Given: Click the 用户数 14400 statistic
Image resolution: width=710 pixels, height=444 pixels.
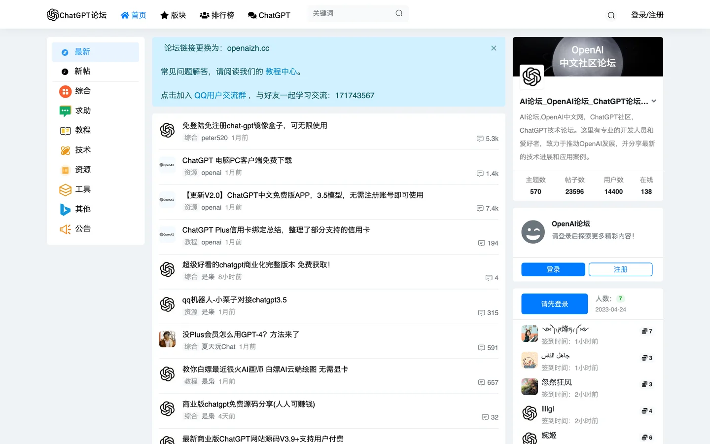Looking at the screenshot, I should tap(613, 186).
